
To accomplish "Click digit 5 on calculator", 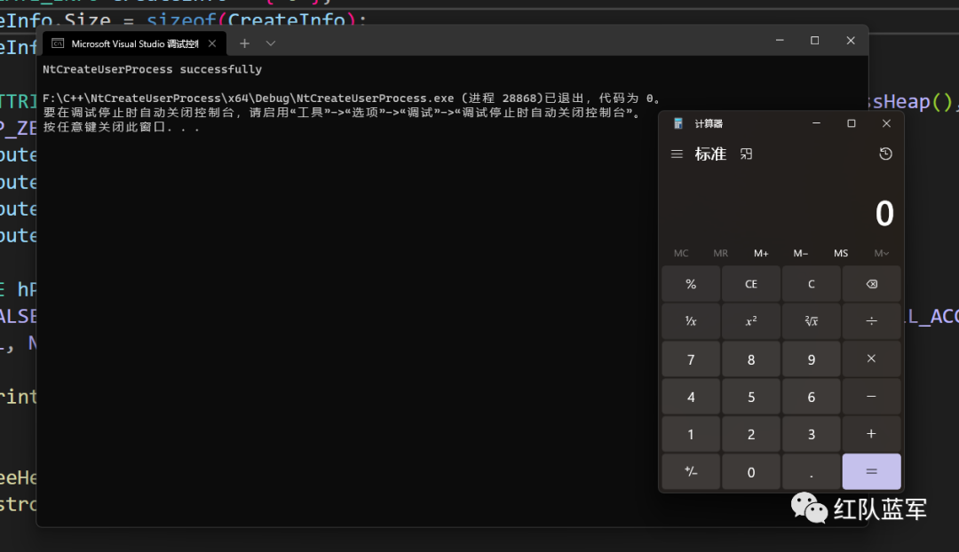I will 751,397.
